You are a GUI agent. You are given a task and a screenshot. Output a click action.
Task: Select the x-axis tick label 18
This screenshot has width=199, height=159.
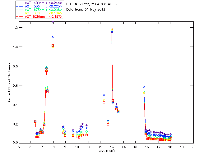pyautogui.click(x=170, y=147)
